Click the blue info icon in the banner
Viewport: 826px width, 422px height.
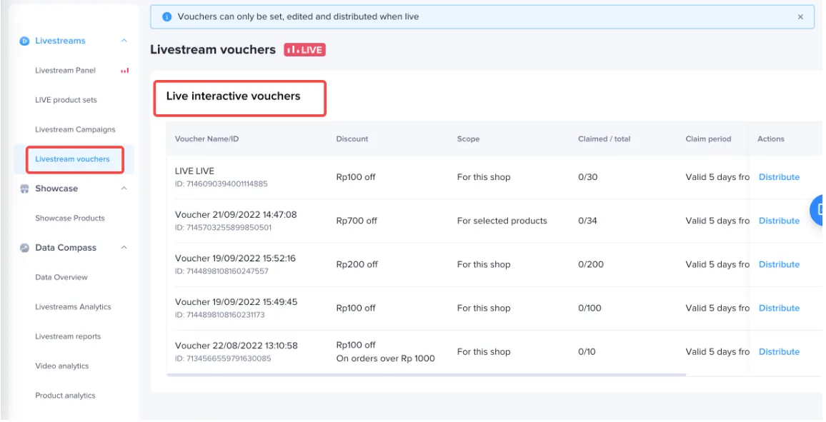point(167,17)
